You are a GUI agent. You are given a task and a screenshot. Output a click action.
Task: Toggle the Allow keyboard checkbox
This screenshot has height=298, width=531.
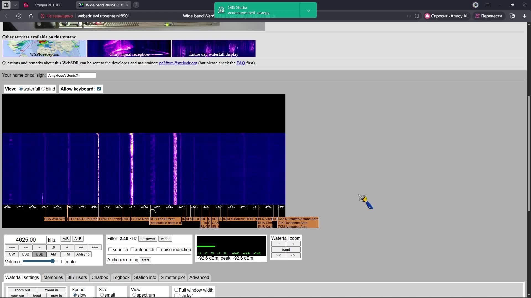tap(99, 89)
